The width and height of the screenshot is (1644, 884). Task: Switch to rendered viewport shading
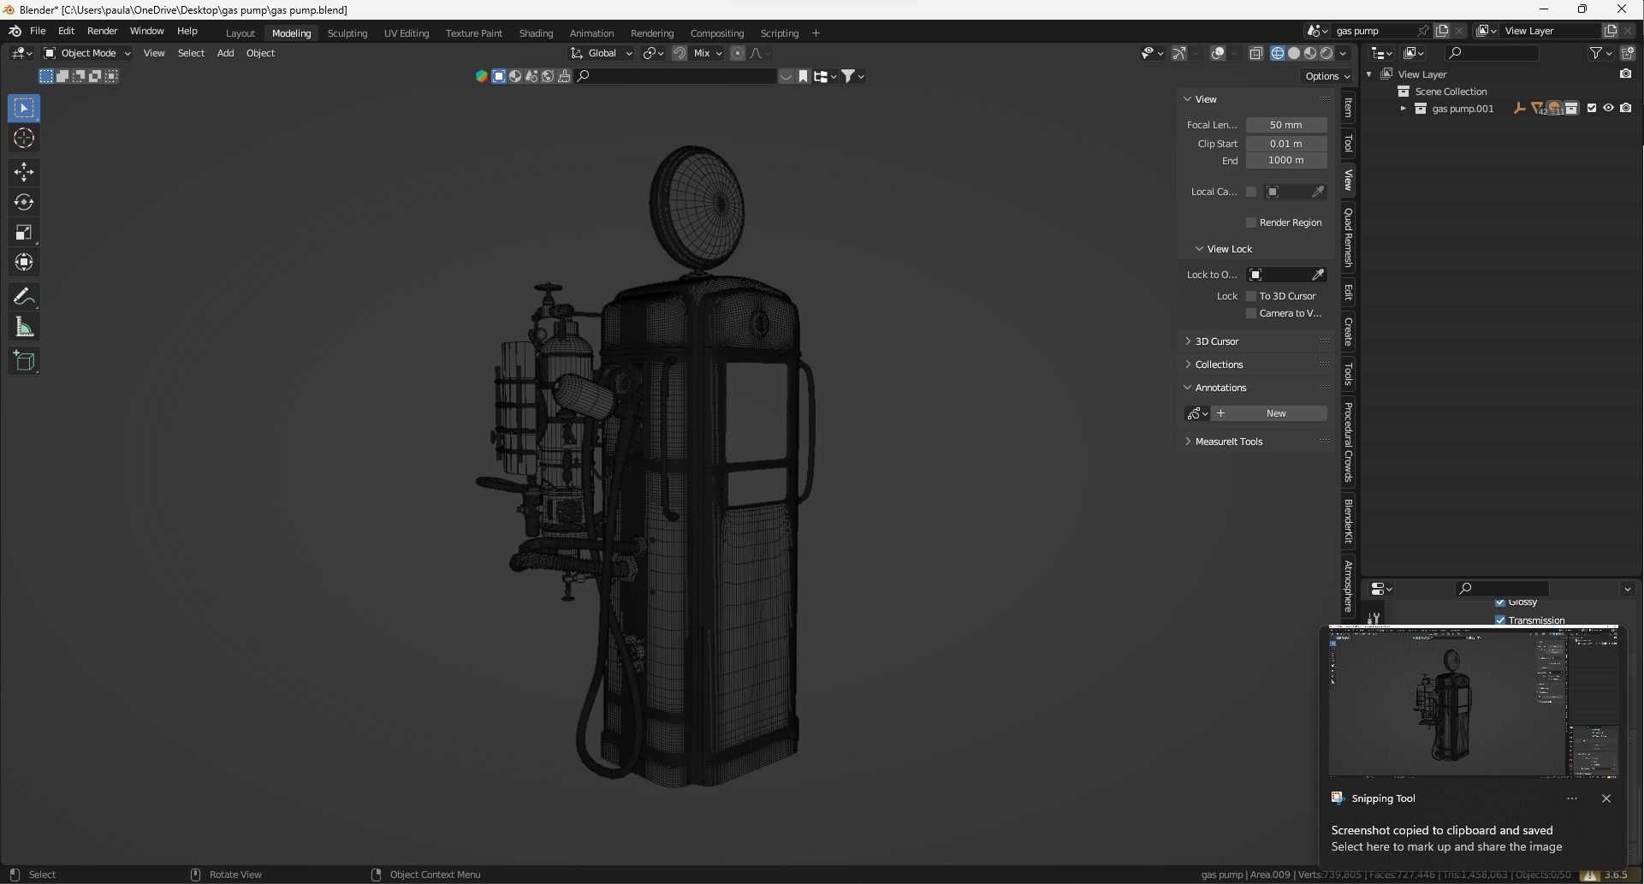(1326, 53)
